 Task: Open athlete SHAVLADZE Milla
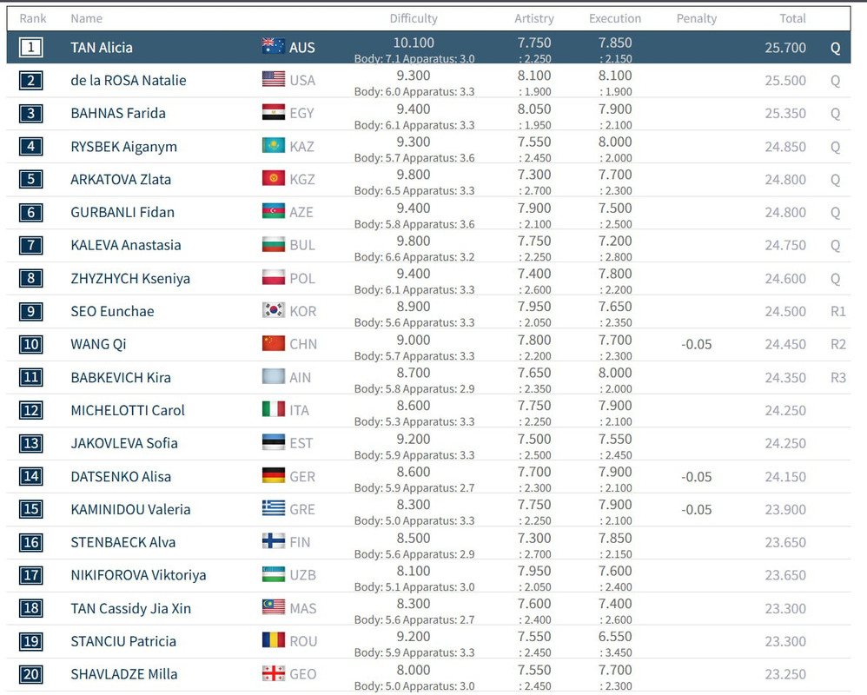point(124,674)
